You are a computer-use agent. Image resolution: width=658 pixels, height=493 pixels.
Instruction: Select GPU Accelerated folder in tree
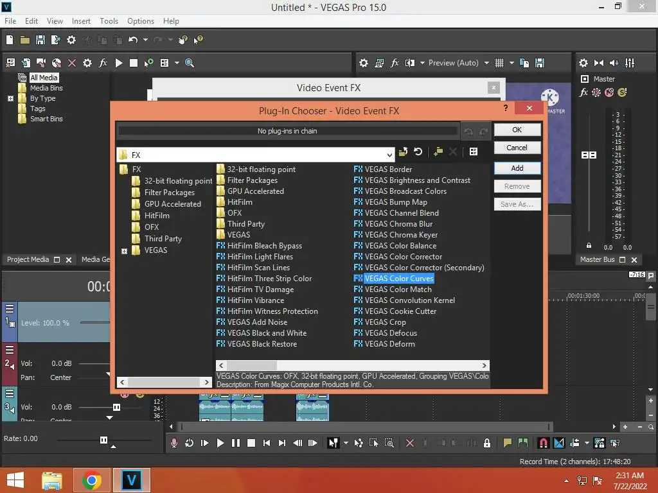[x=166, y=204]
